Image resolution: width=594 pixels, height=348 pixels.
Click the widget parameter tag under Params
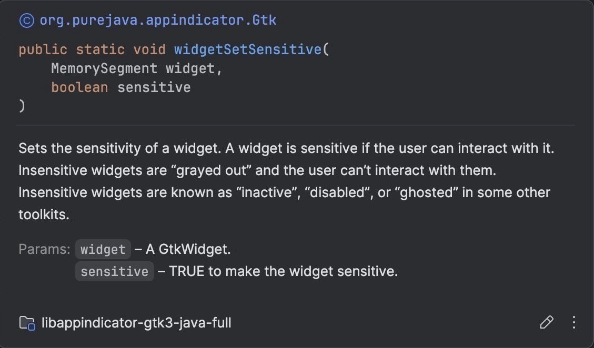(x=103, y=249)
